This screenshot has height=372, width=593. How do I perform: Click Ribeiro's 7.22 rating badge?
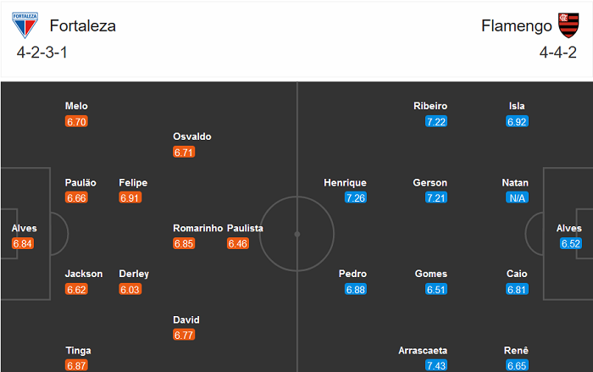click(x=436, y=121)
